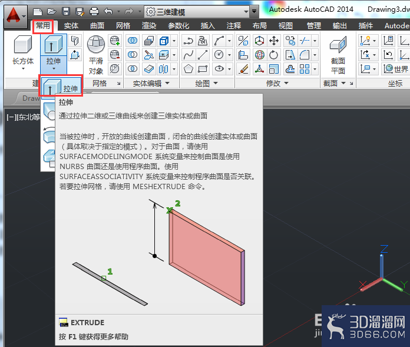The image size is (410, 347).
Task: Undo the last action
Action: coord(108,12)
